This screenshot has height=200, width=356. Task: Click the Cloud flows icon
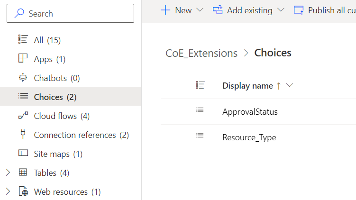coord(23,116)
